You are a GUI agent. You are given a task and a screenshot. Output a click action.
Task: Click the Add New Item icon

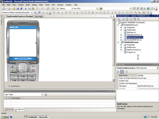click(9, 9)
